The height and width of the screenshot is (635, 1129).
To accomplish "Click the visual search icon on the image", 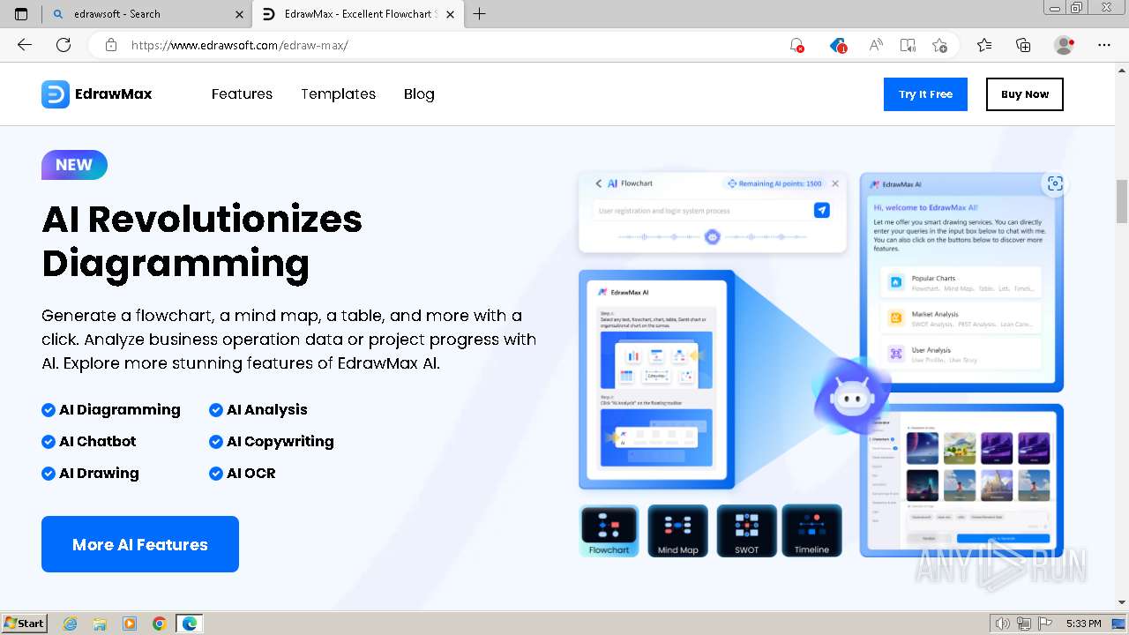I will [1055, 183].
